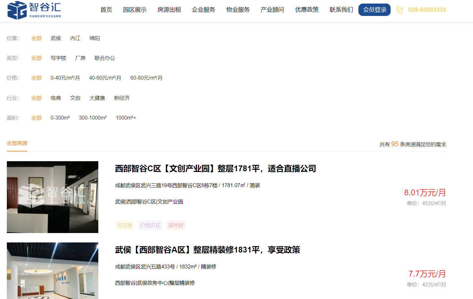Open 优惠政策 in the top menu
Screen dimensions: 473x299
coord(307,10)
